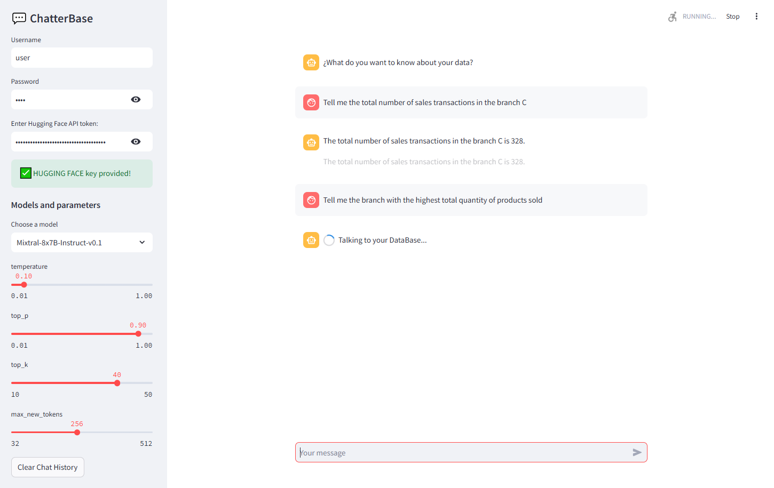Click the user avatar beside the branch C question
The width and height of the screenshot is (774, 488).
coord(311,102)
